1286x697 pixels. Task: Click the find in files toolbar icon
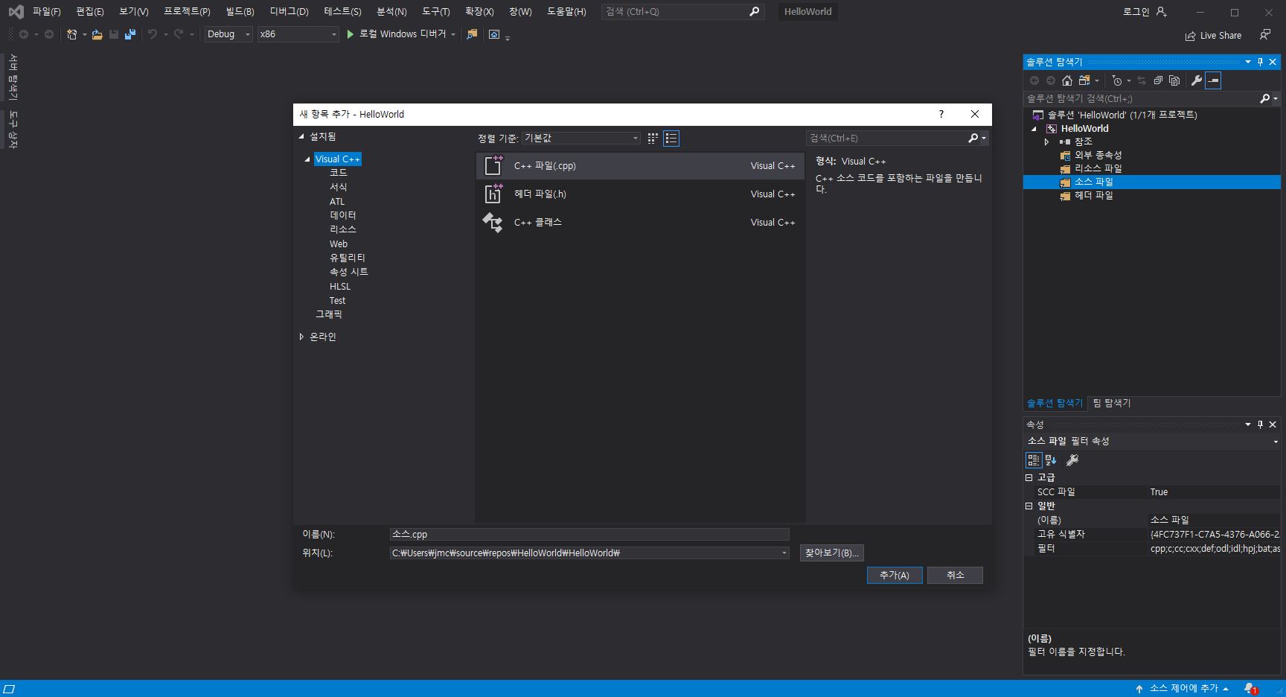coord(472,34)
